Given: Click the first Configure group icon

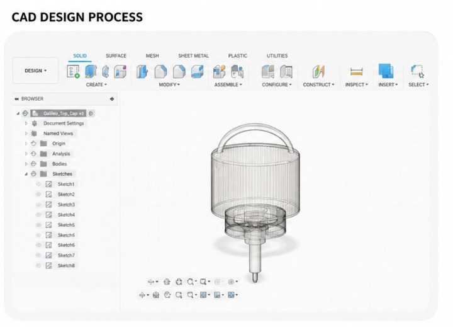Looking at the screenshot, I should [x=268, y=71].
